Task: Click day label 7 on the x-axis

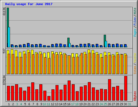Action: click(33, 104)
